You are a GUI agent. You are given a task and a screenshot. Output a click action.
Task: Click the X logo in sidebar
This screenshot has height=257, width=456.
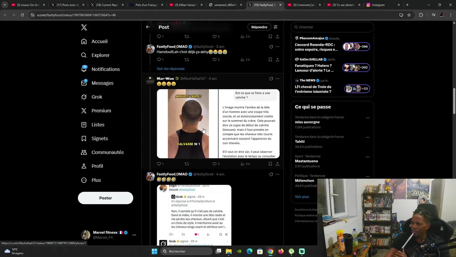(84, 27)
